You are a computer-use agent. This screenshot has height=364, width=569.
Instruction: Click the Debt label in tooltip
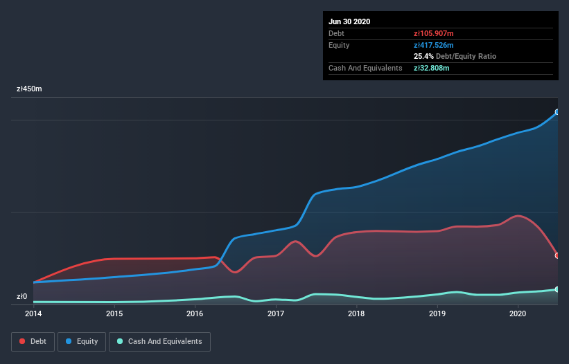(x=336, y=34)
